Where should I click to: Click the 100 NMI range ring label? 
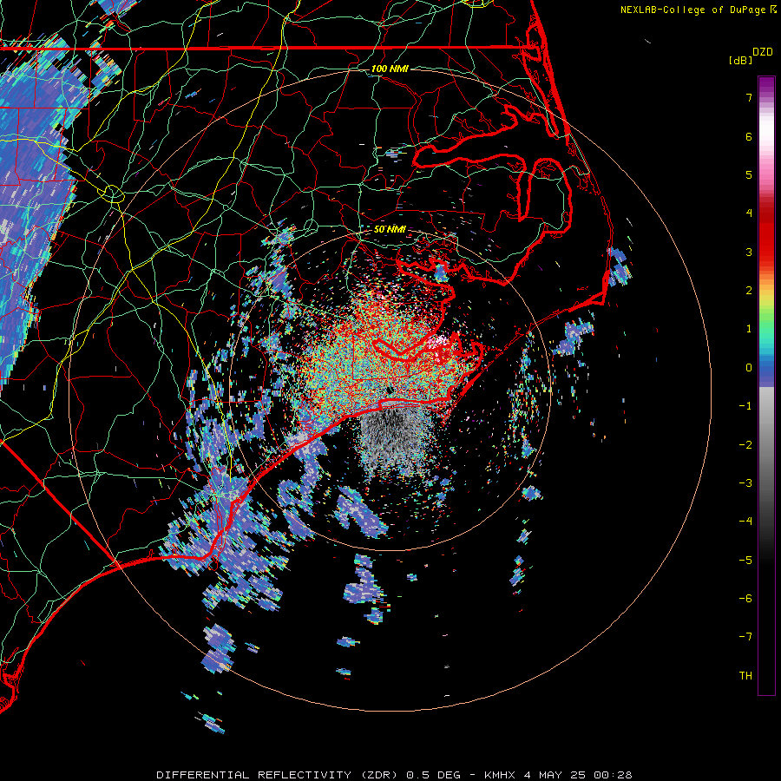[390, 69]
